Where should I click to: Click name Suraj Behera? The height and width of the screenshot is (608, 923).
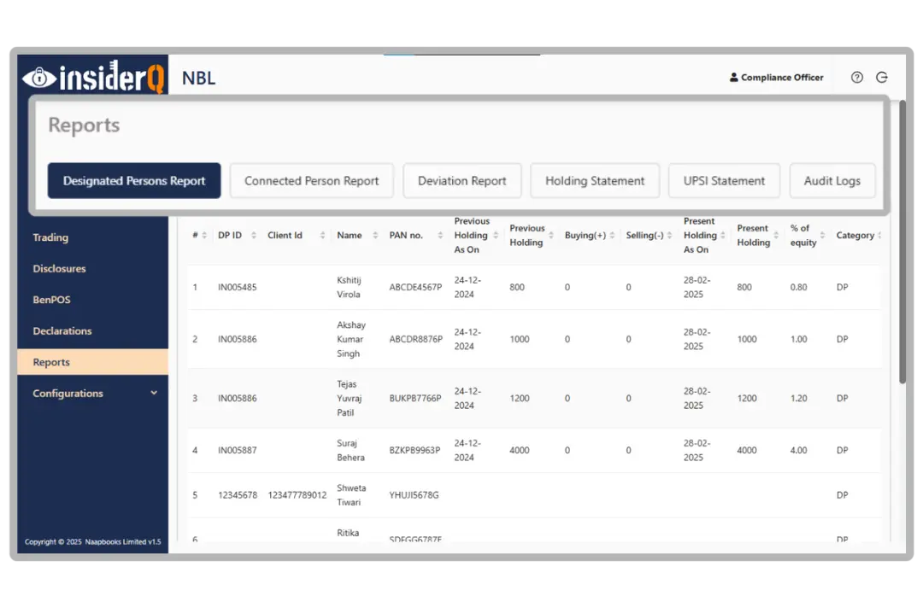pos(350,450)
